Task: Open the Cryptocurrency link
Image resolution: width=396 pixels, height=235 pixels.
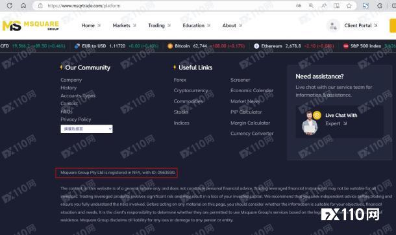Action: click(191, 90)
